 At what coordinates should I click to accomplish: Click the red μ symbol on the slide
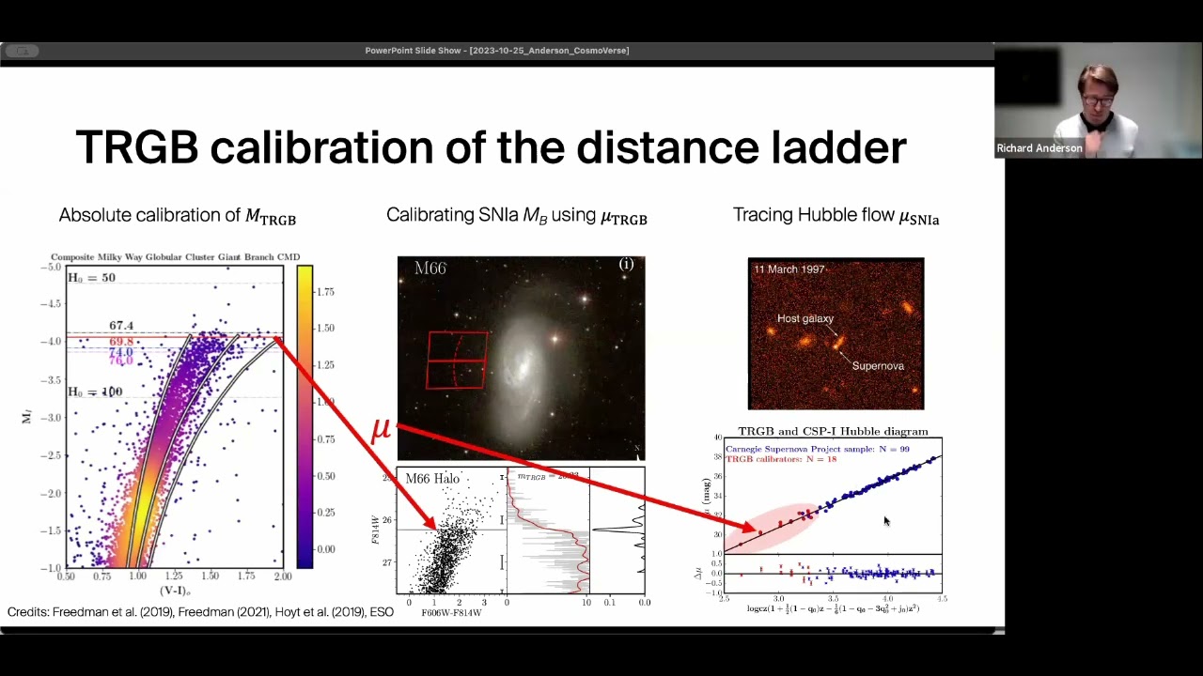point(381,429)
